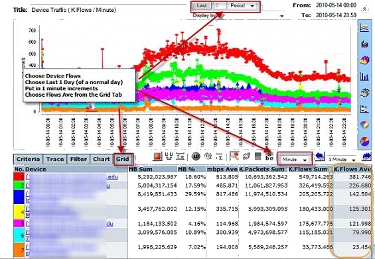This screenshot has height=259, width=375.
Task: Click the red swatch for device 1
Action: 19,177
